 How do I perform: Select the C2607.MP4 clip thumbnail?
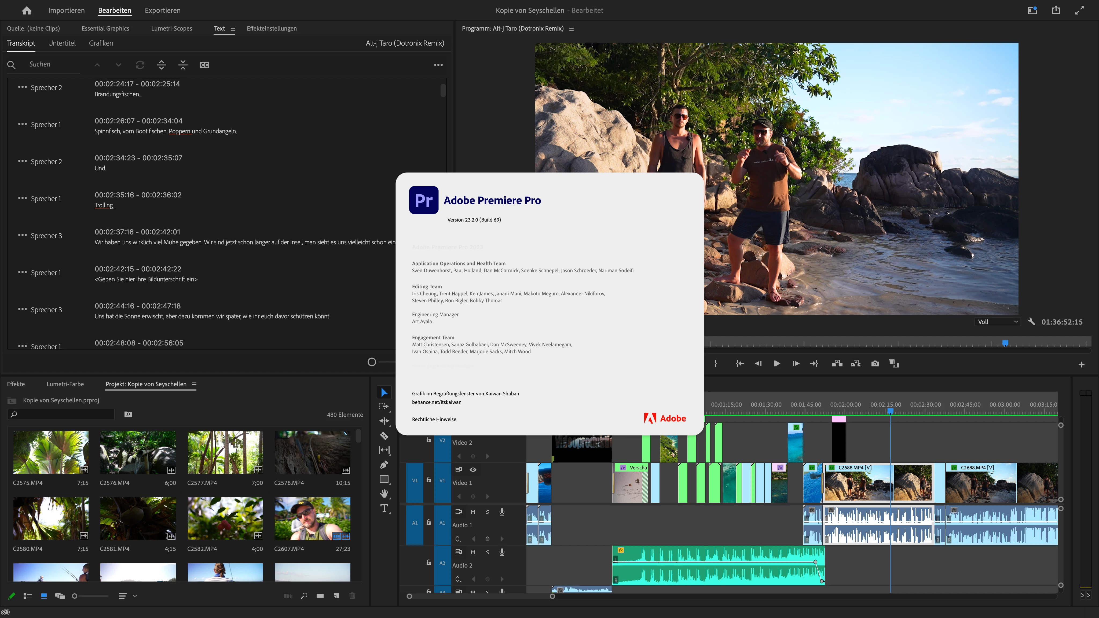[x=312, y=518]
